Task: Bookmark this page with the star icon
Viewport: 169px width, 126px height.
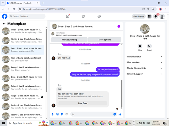Action: point(153,9)
